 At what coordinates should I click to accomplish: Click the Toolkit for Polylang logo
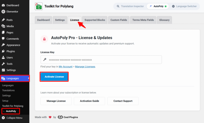tap(39, 6)
